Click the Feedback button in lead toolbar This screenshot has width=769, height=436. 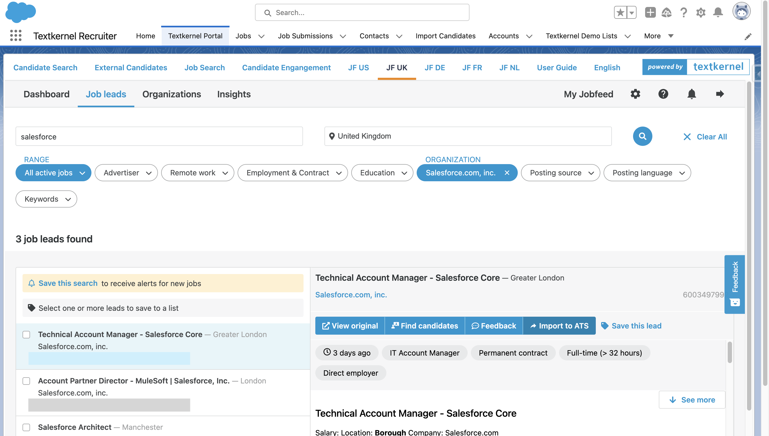click(494, 326)
